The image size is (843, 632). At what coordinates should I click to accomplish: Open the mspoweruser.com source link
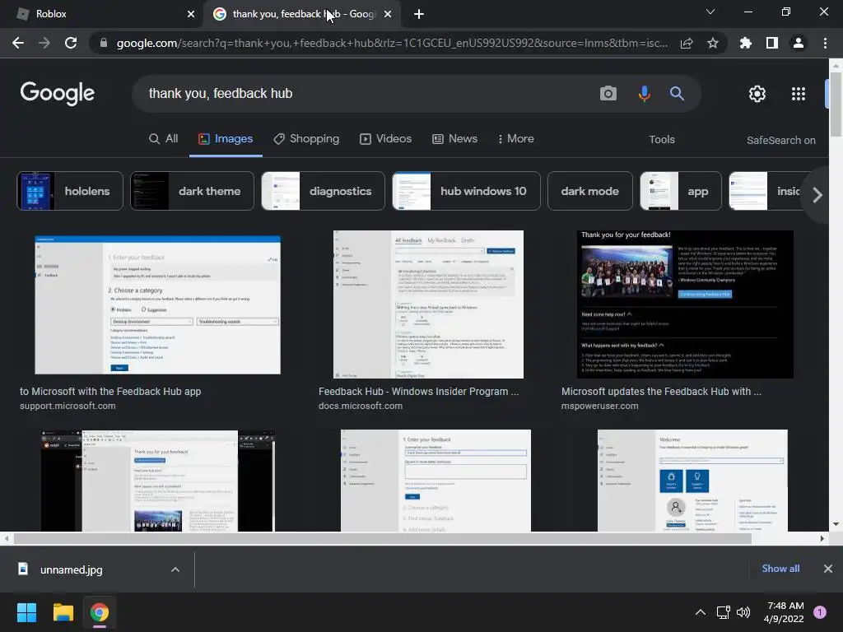pyautogui.click(x=600, y=406)
